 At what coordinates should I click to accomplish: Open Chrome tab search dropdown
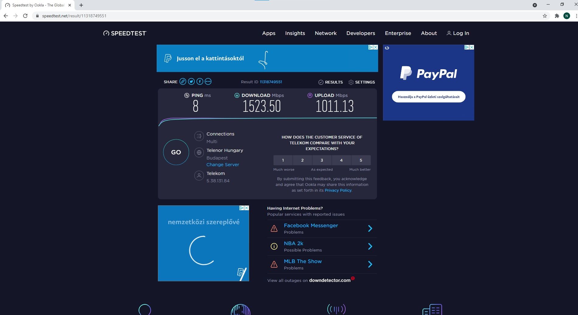tap(535, 5)
